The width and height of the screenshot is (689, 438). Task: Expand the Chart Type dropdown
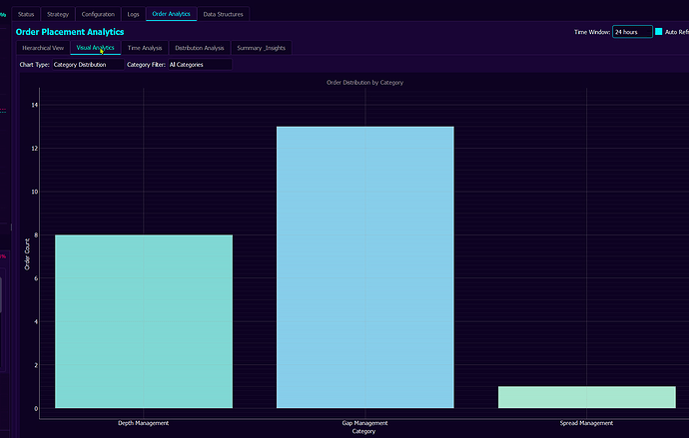(85, 65)
